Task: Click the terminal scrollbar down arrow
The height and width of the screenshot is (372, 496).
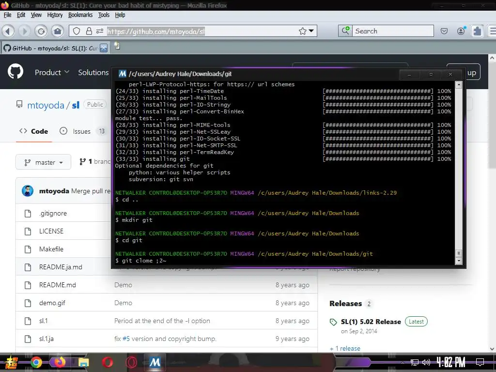Action: tap(459, 261)
